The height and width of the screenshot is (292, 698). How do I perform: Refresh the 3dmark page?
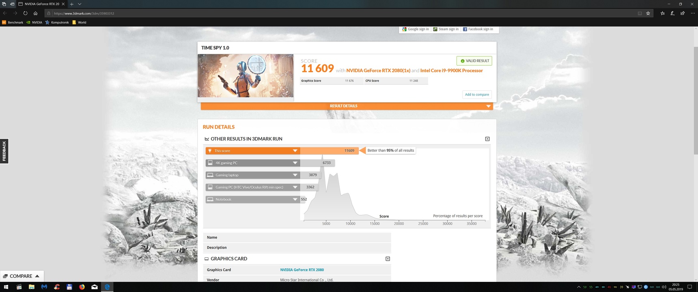pos(25,13)
